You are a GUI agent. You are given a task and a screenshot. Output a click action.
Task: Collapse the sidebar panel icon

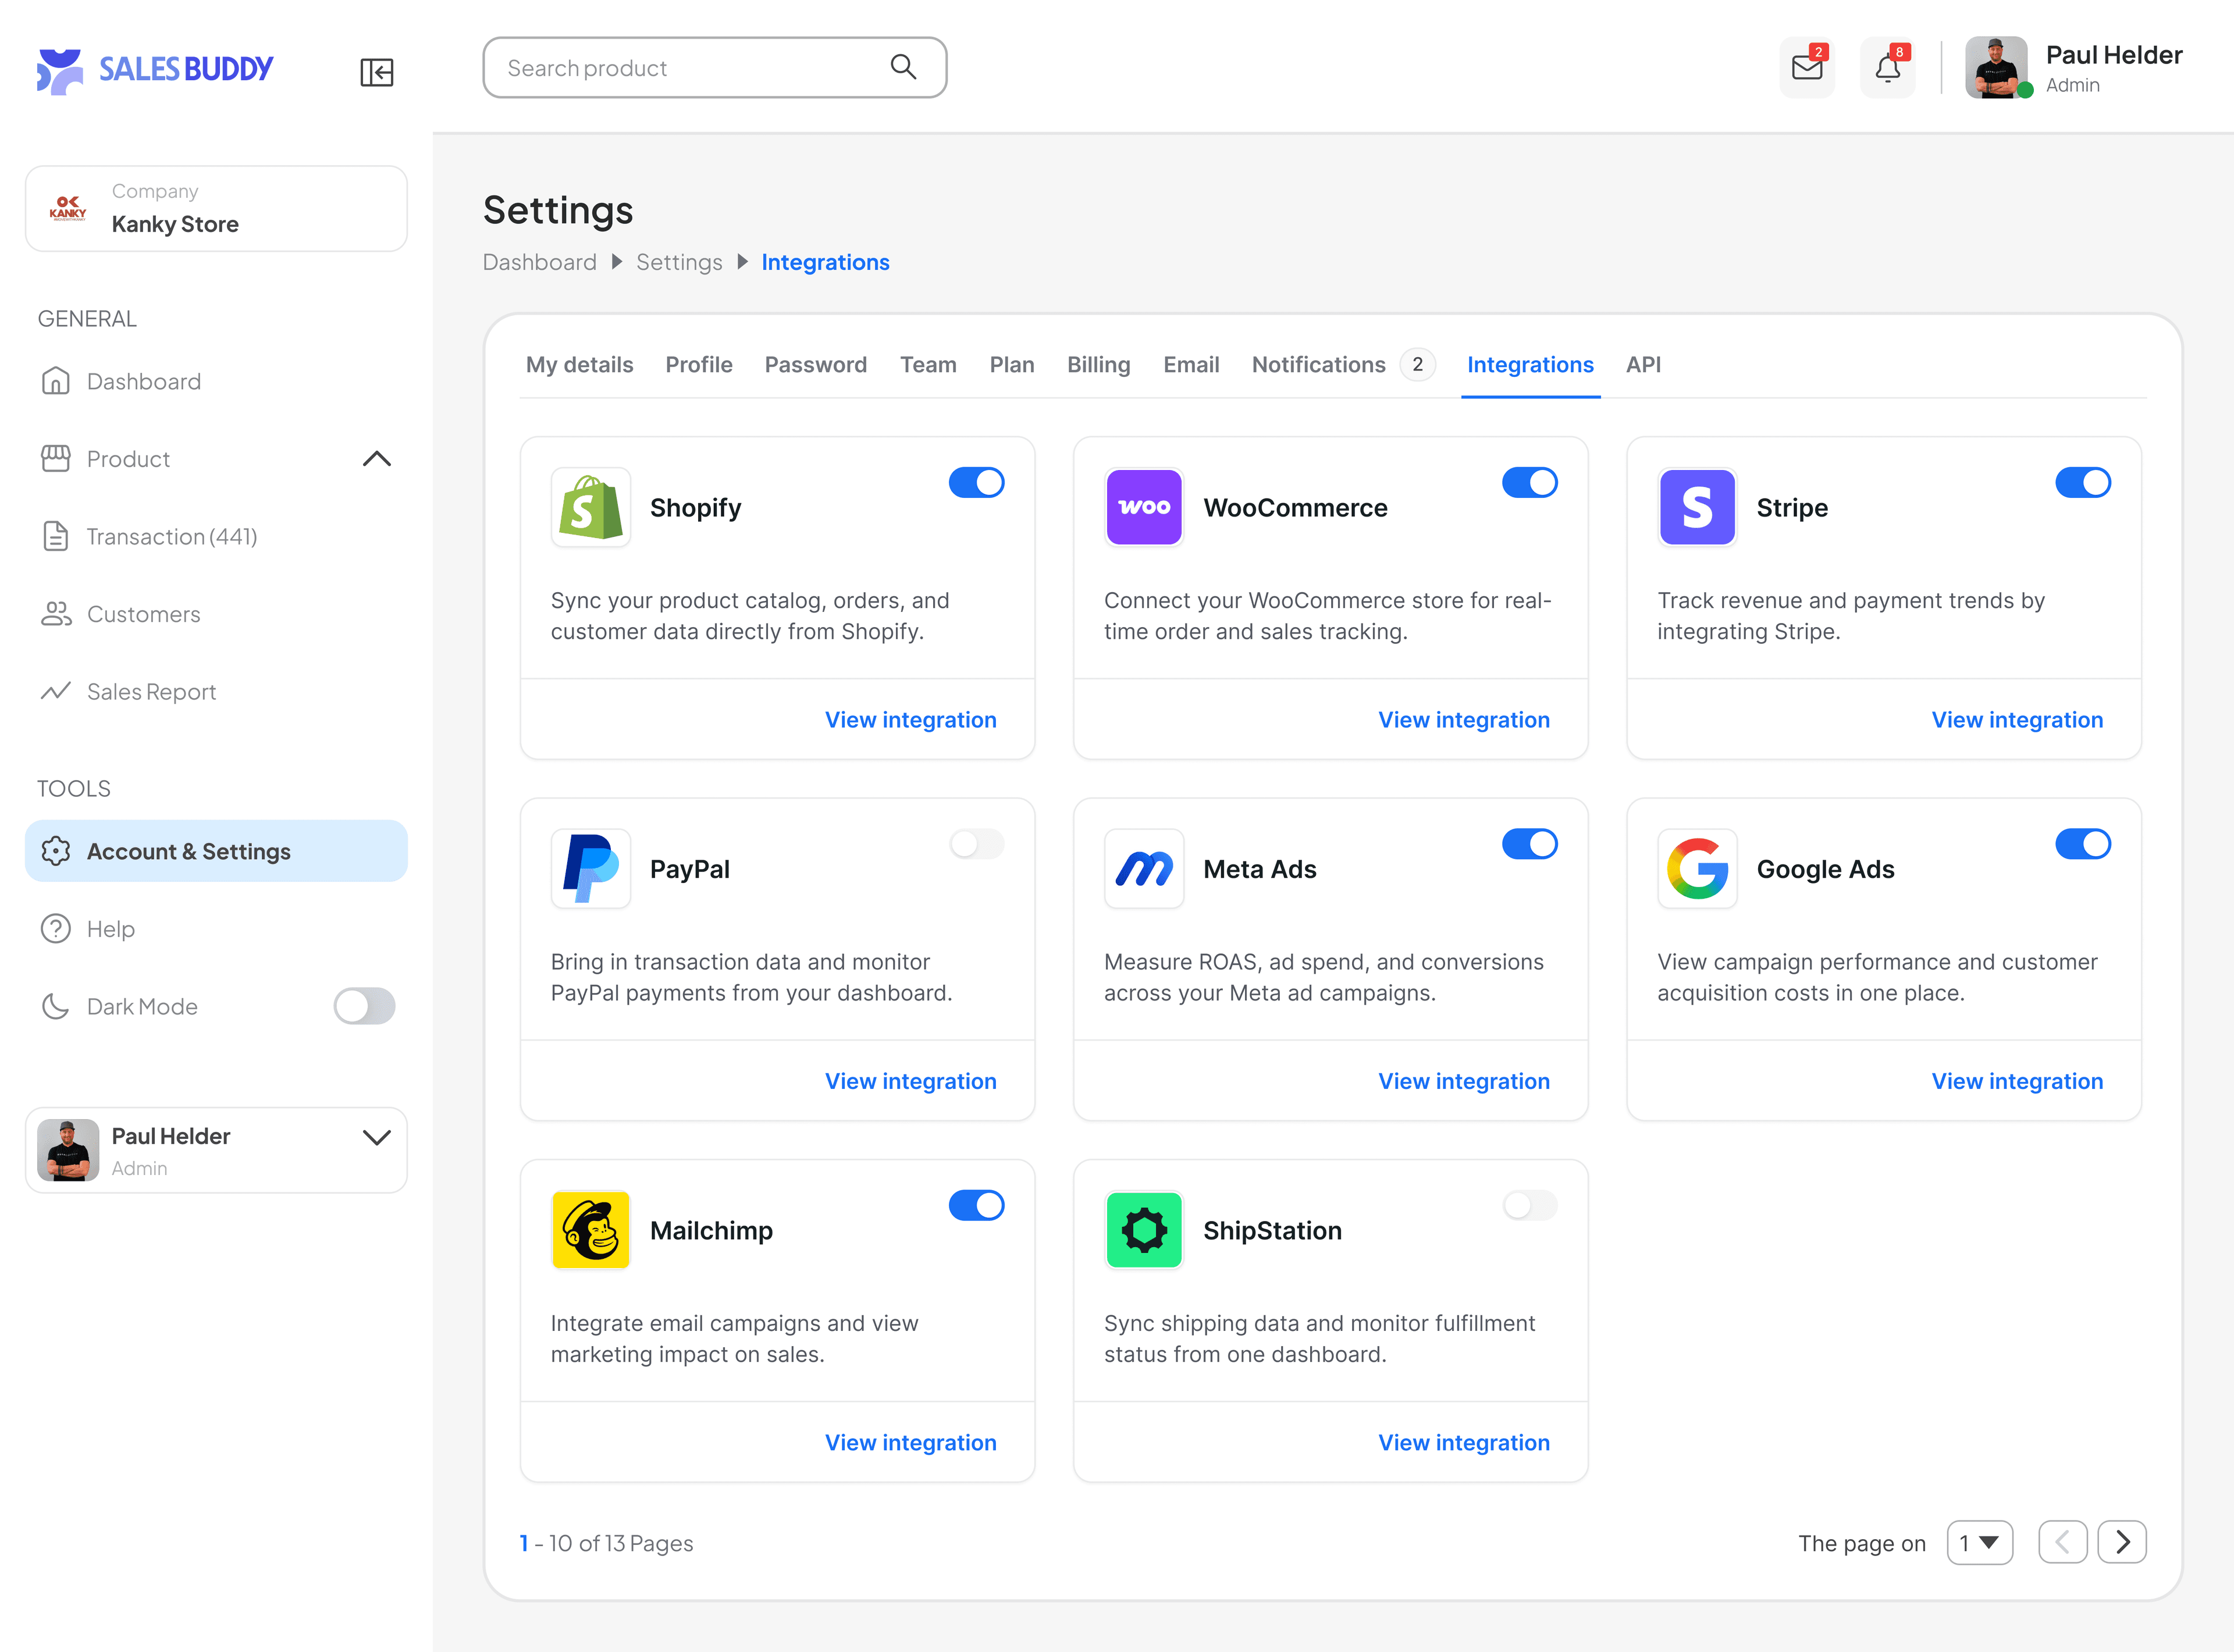pyautogui.click(x=377, y=72)
